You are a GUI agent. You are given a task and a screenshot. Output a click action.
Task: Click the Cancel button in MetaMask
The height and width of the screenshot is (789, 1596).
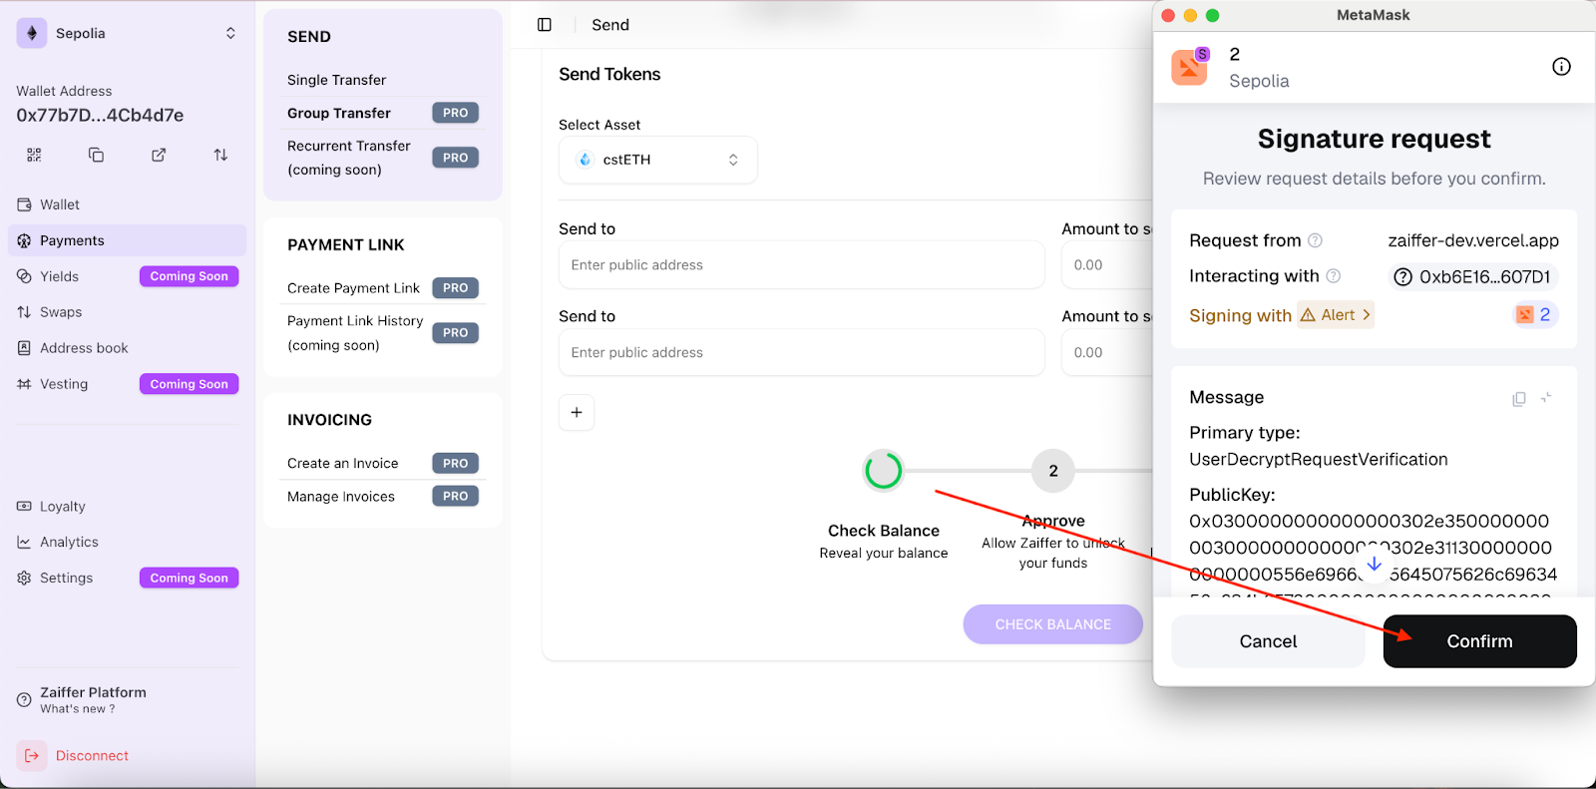pyautogui.click(x=1268, y=641)
